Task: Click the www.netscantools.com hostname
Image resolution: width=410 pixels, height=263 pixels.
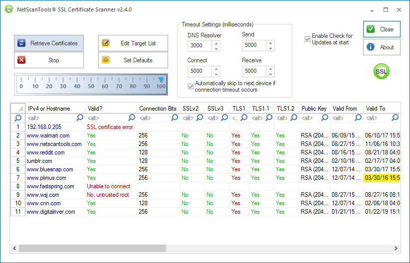Action: [54, 144]
